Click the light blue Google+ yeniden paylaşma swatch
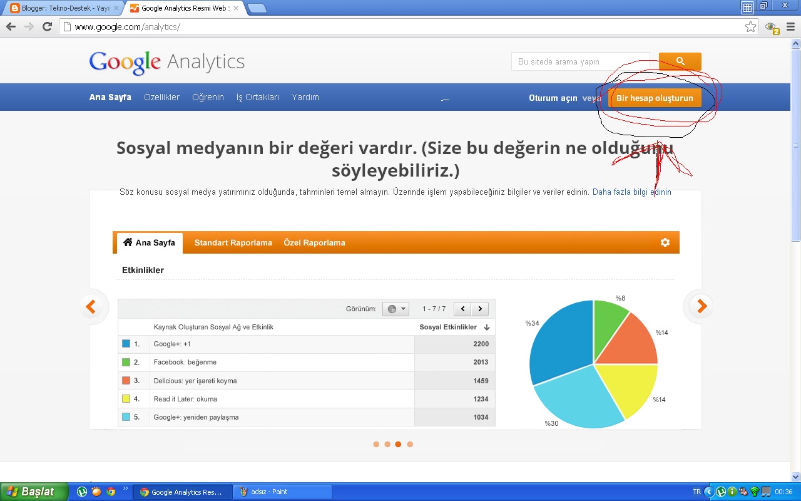 (126, 416)
